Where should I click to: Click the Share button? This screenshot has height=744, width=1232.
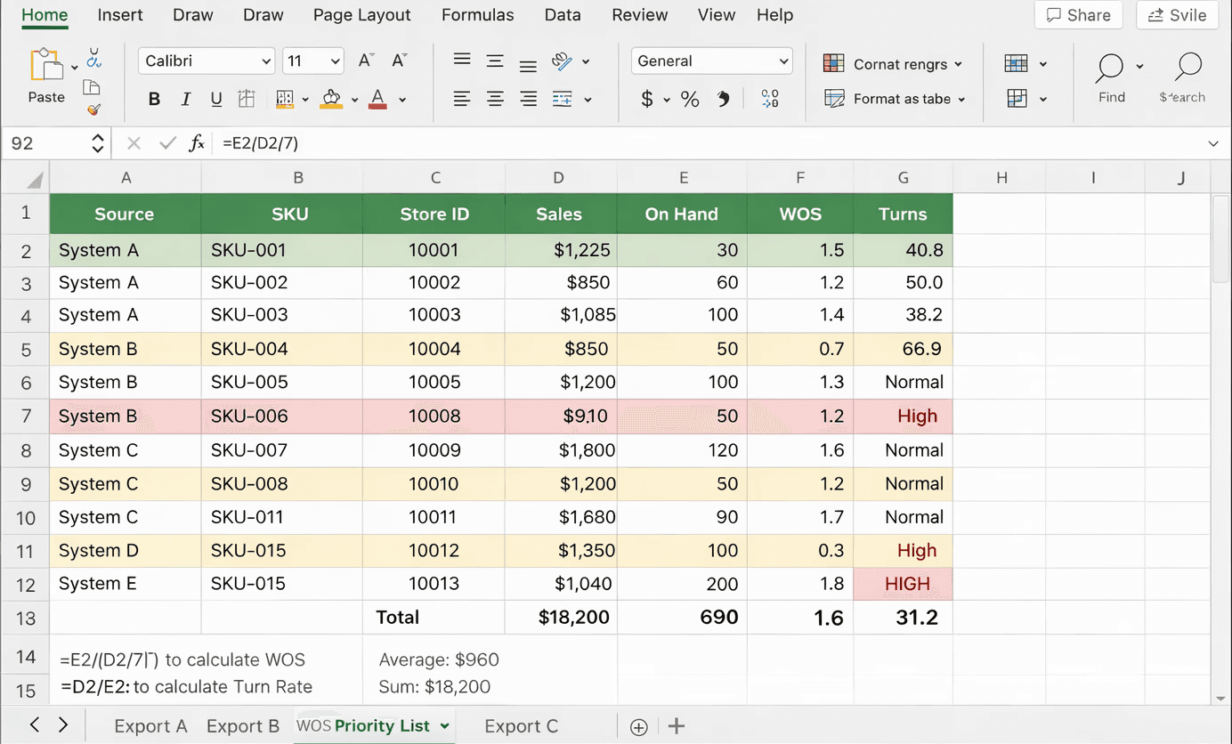click(1078, 15)
